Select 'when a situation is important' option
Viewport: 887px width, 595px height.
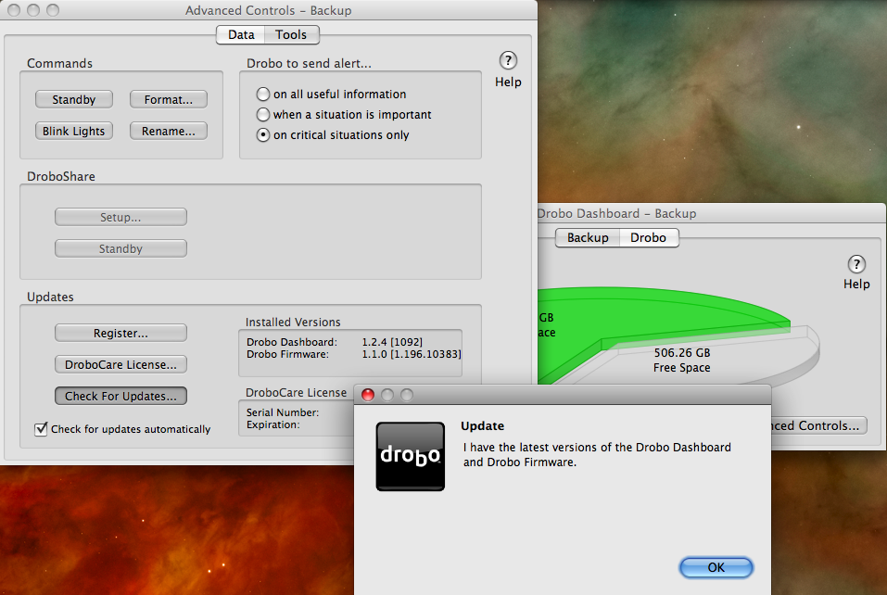264,115
